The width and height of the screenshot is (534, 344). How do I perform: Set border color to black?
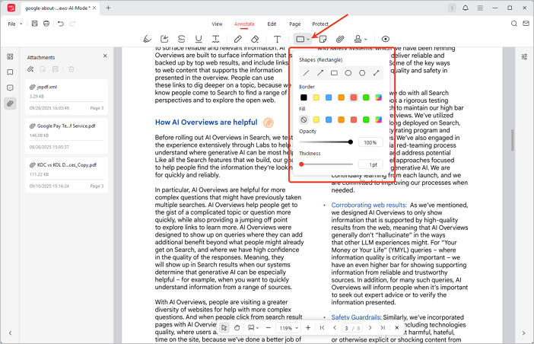coord(304,97)
